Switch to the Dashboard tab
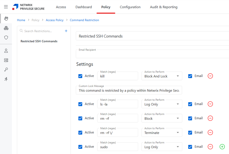The height and width of the screenshot is (154, 229). [84, 7]
